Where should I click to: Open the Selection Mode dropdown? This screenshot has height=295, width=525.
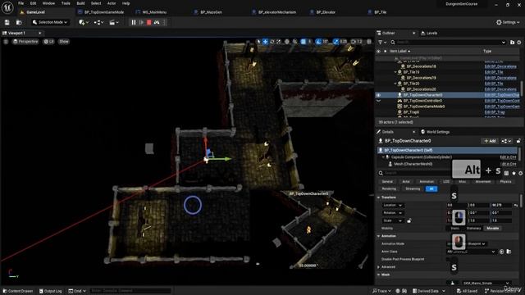tap(50, 22)
